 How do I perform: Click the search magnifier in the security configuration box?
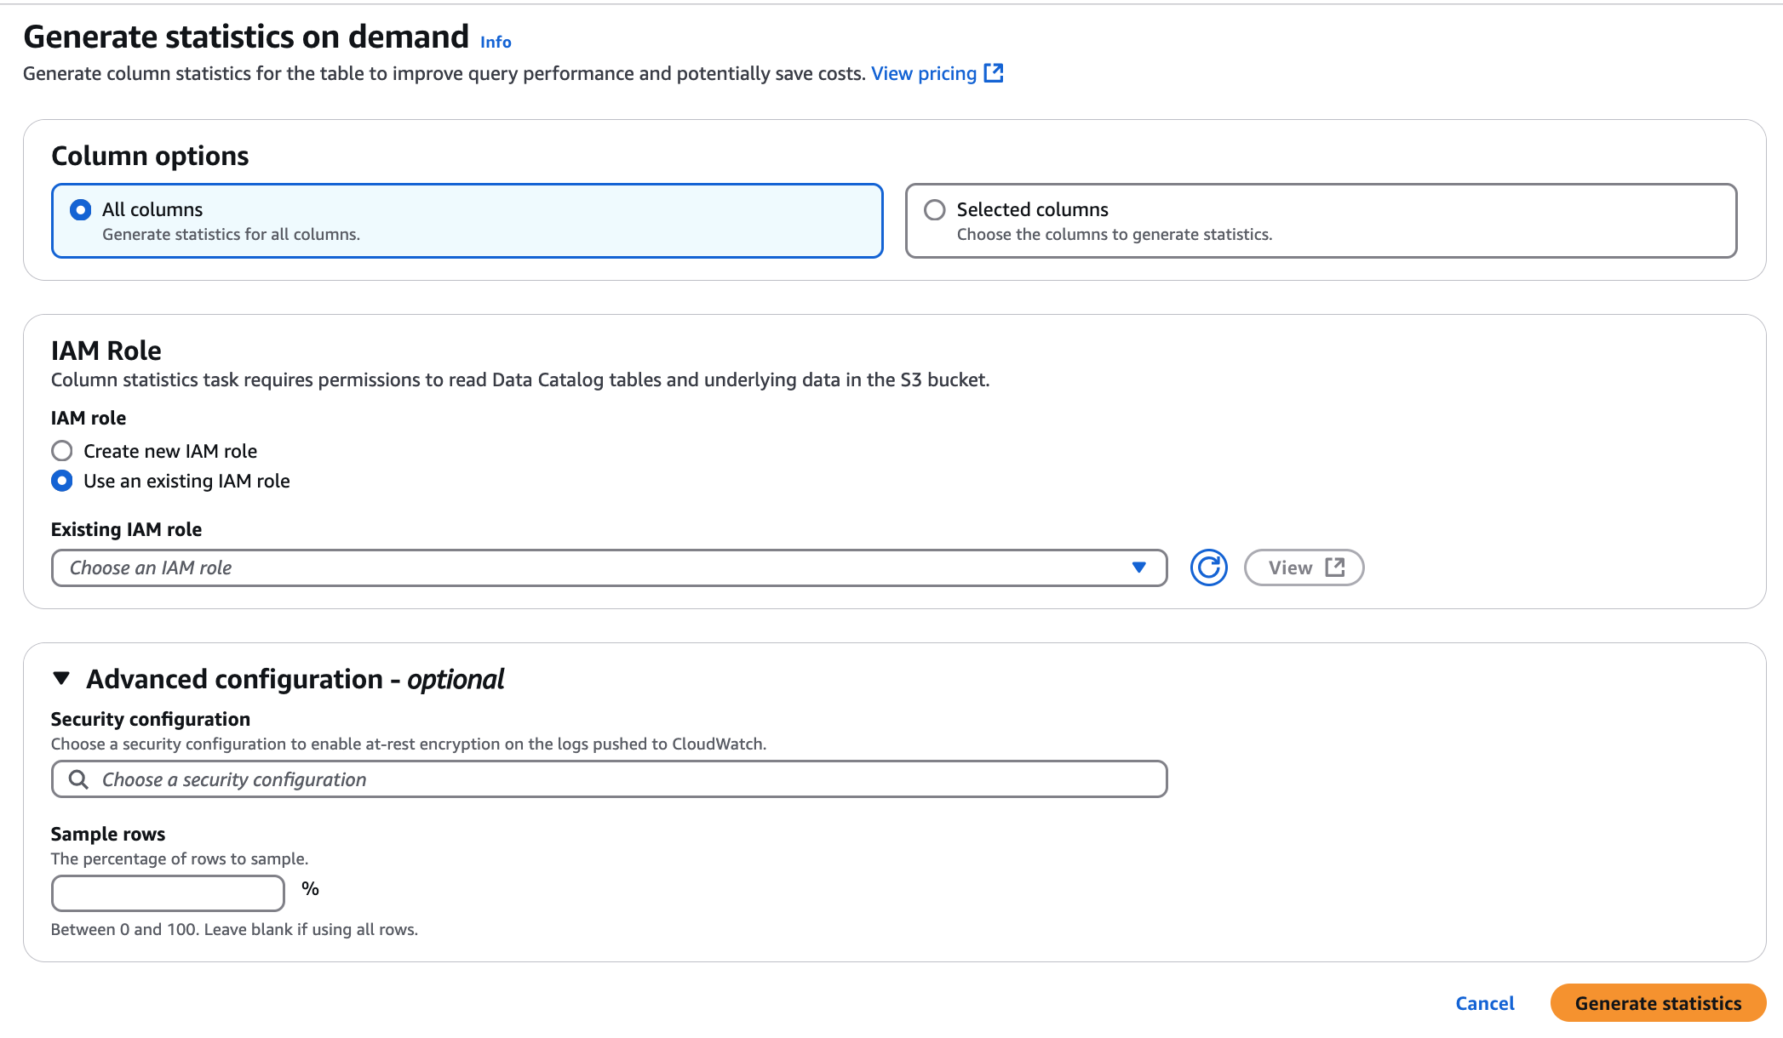(x=80, y=778)
